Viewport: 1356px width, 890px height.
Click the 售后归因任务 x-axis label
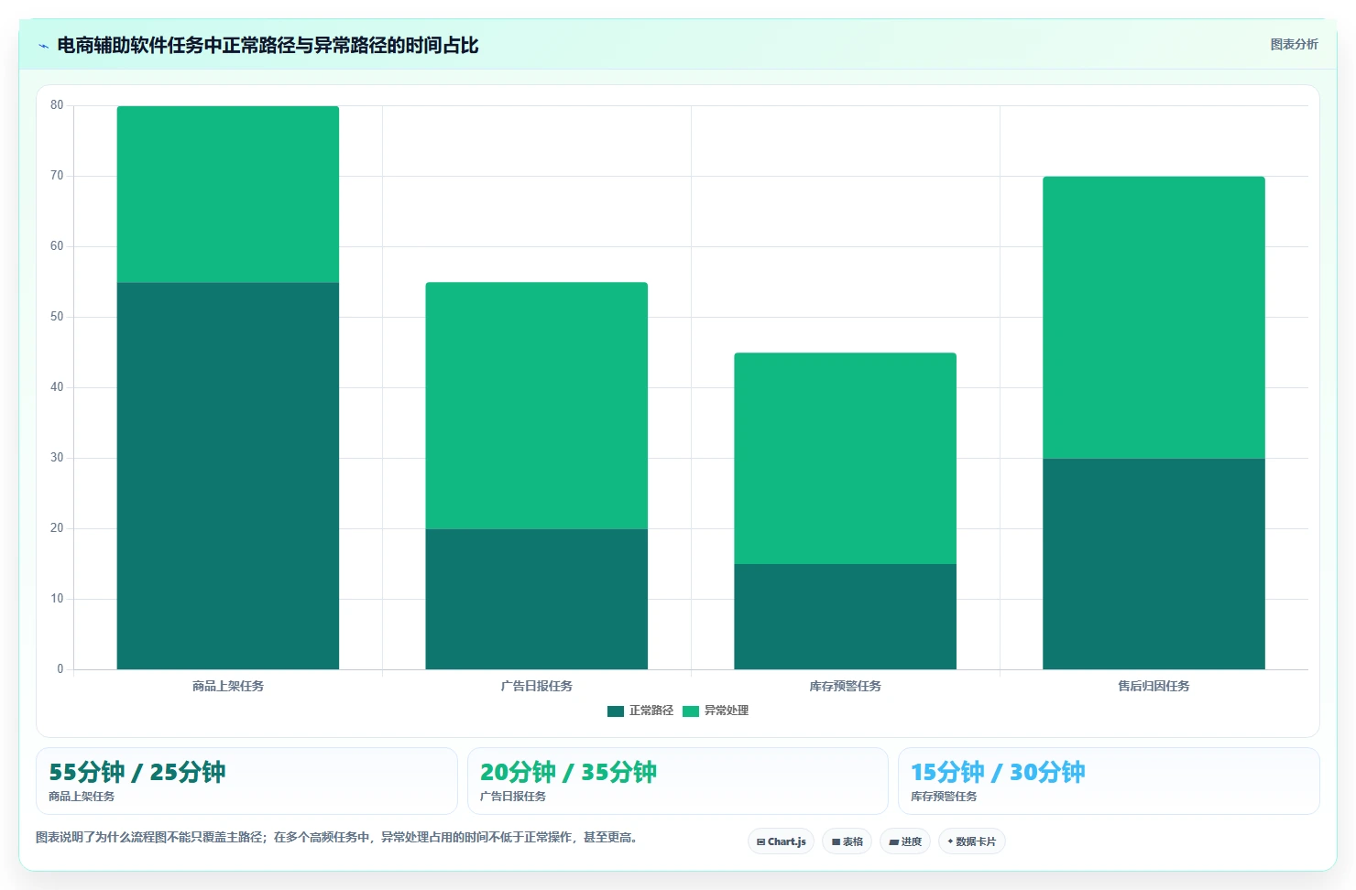coord(1154,686)
